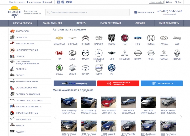Open the Машинокомплекты menu item
The height and width of the screenshot is (136, 190).
tap(169, 23)
